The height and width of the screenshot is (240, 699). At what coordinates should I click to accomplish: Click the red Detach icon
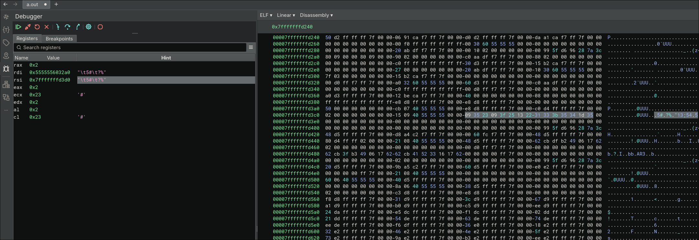point(28,27)
